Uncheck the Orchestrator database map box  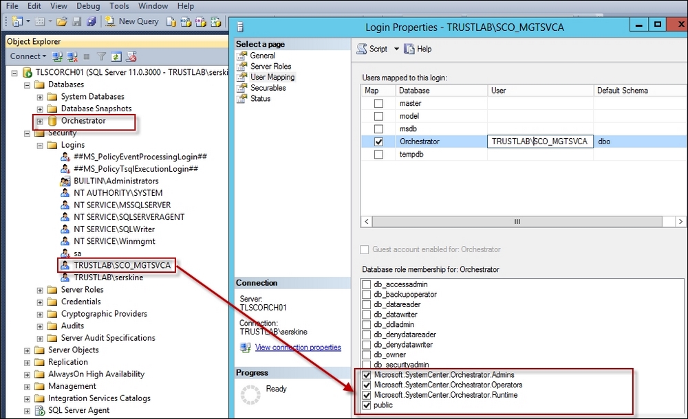pyautogui.click(x=378, y=141)
